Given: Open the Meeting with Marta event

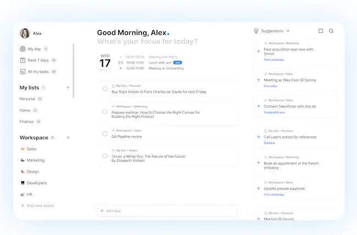Looking at the screenshot, I should point(163,57).
